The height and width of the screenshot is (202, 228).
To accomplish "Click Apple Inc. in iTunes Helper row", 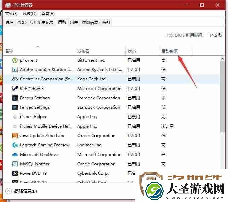I will [x=87, y=117].
